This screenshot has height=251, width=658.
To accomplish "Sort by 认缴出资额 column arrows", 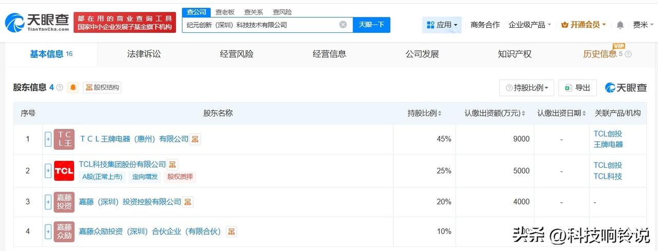I will (524, 113).
